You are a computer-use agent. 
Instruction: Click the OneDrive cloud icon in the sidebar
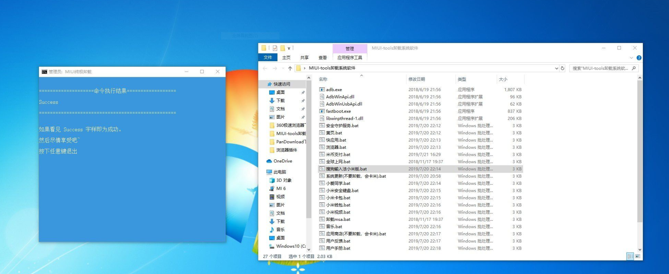click(269, 161)
